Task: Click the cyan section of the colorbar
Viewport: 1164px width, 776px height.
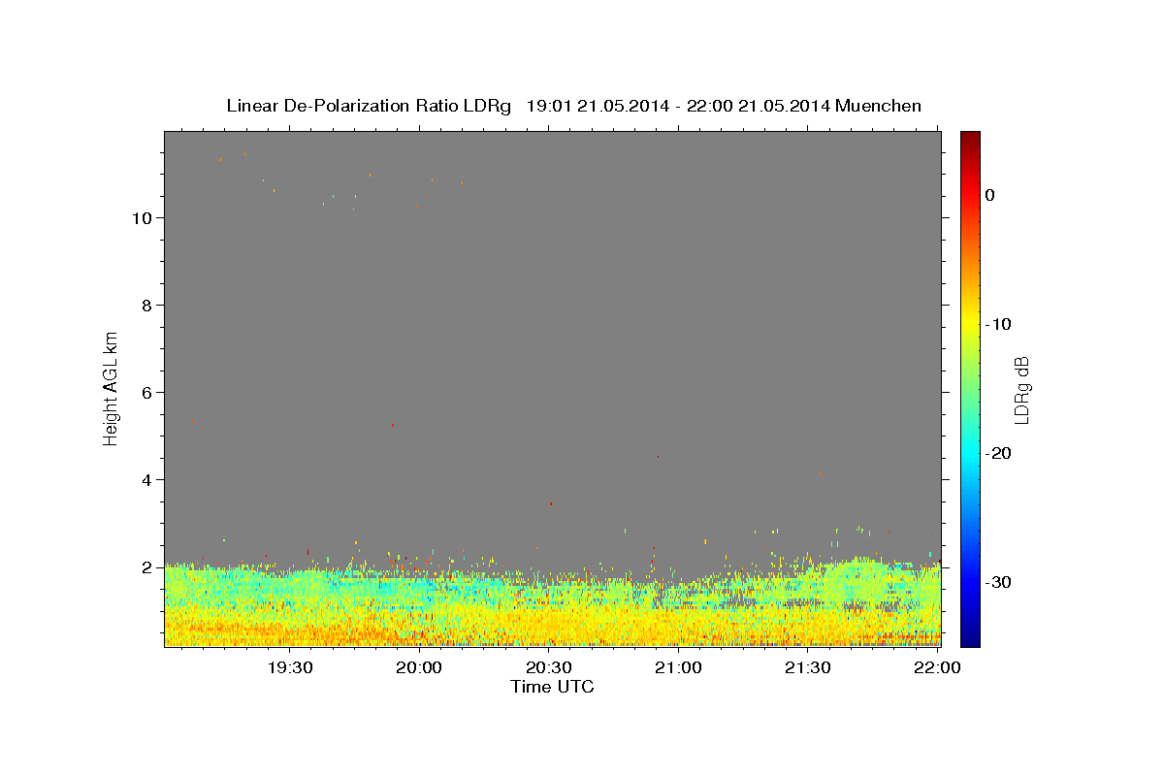Action: click(970, 453)
